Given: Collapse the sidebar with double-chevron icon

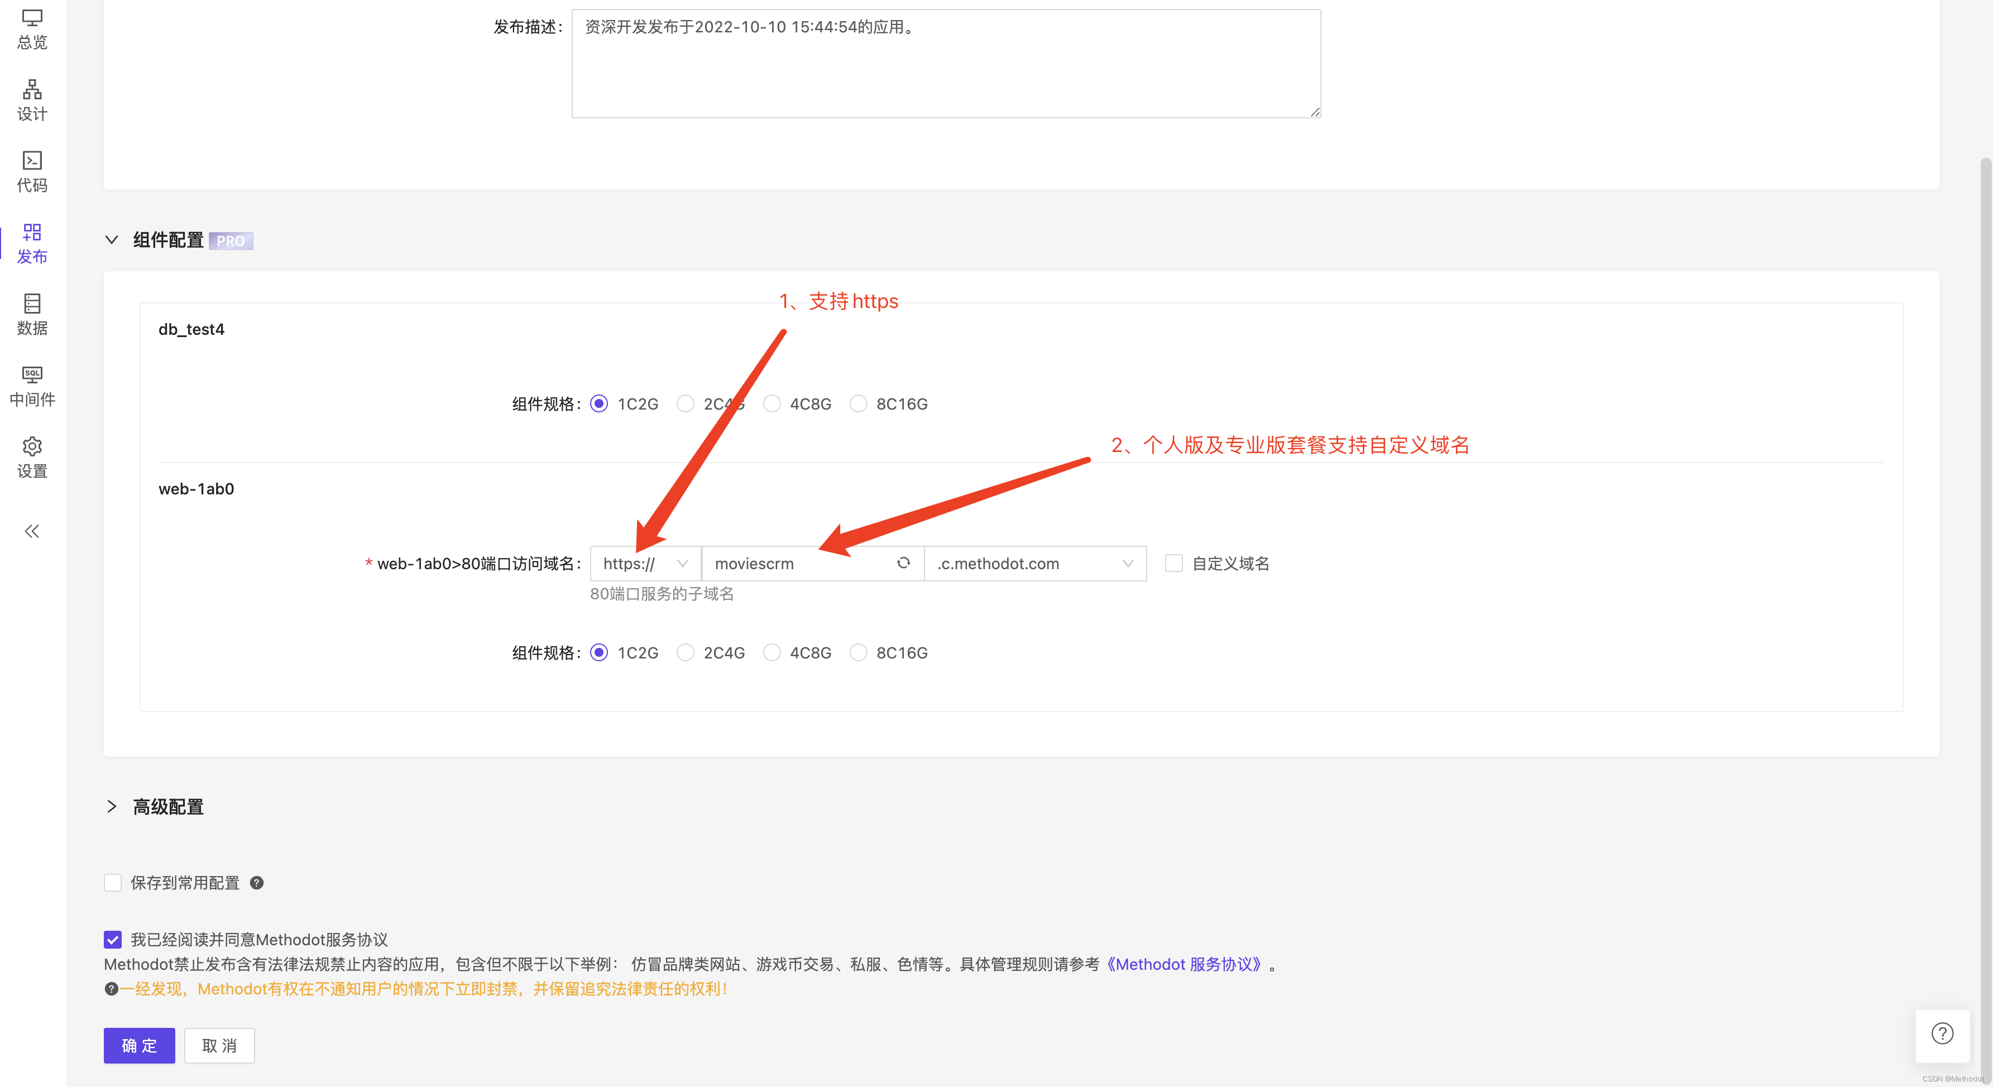Looking at the screenshot, I should (x=32, y=531).
